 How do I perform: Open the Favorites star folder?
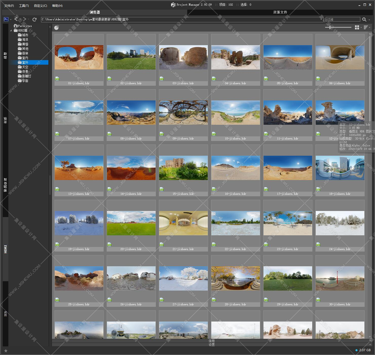(23, 26)
